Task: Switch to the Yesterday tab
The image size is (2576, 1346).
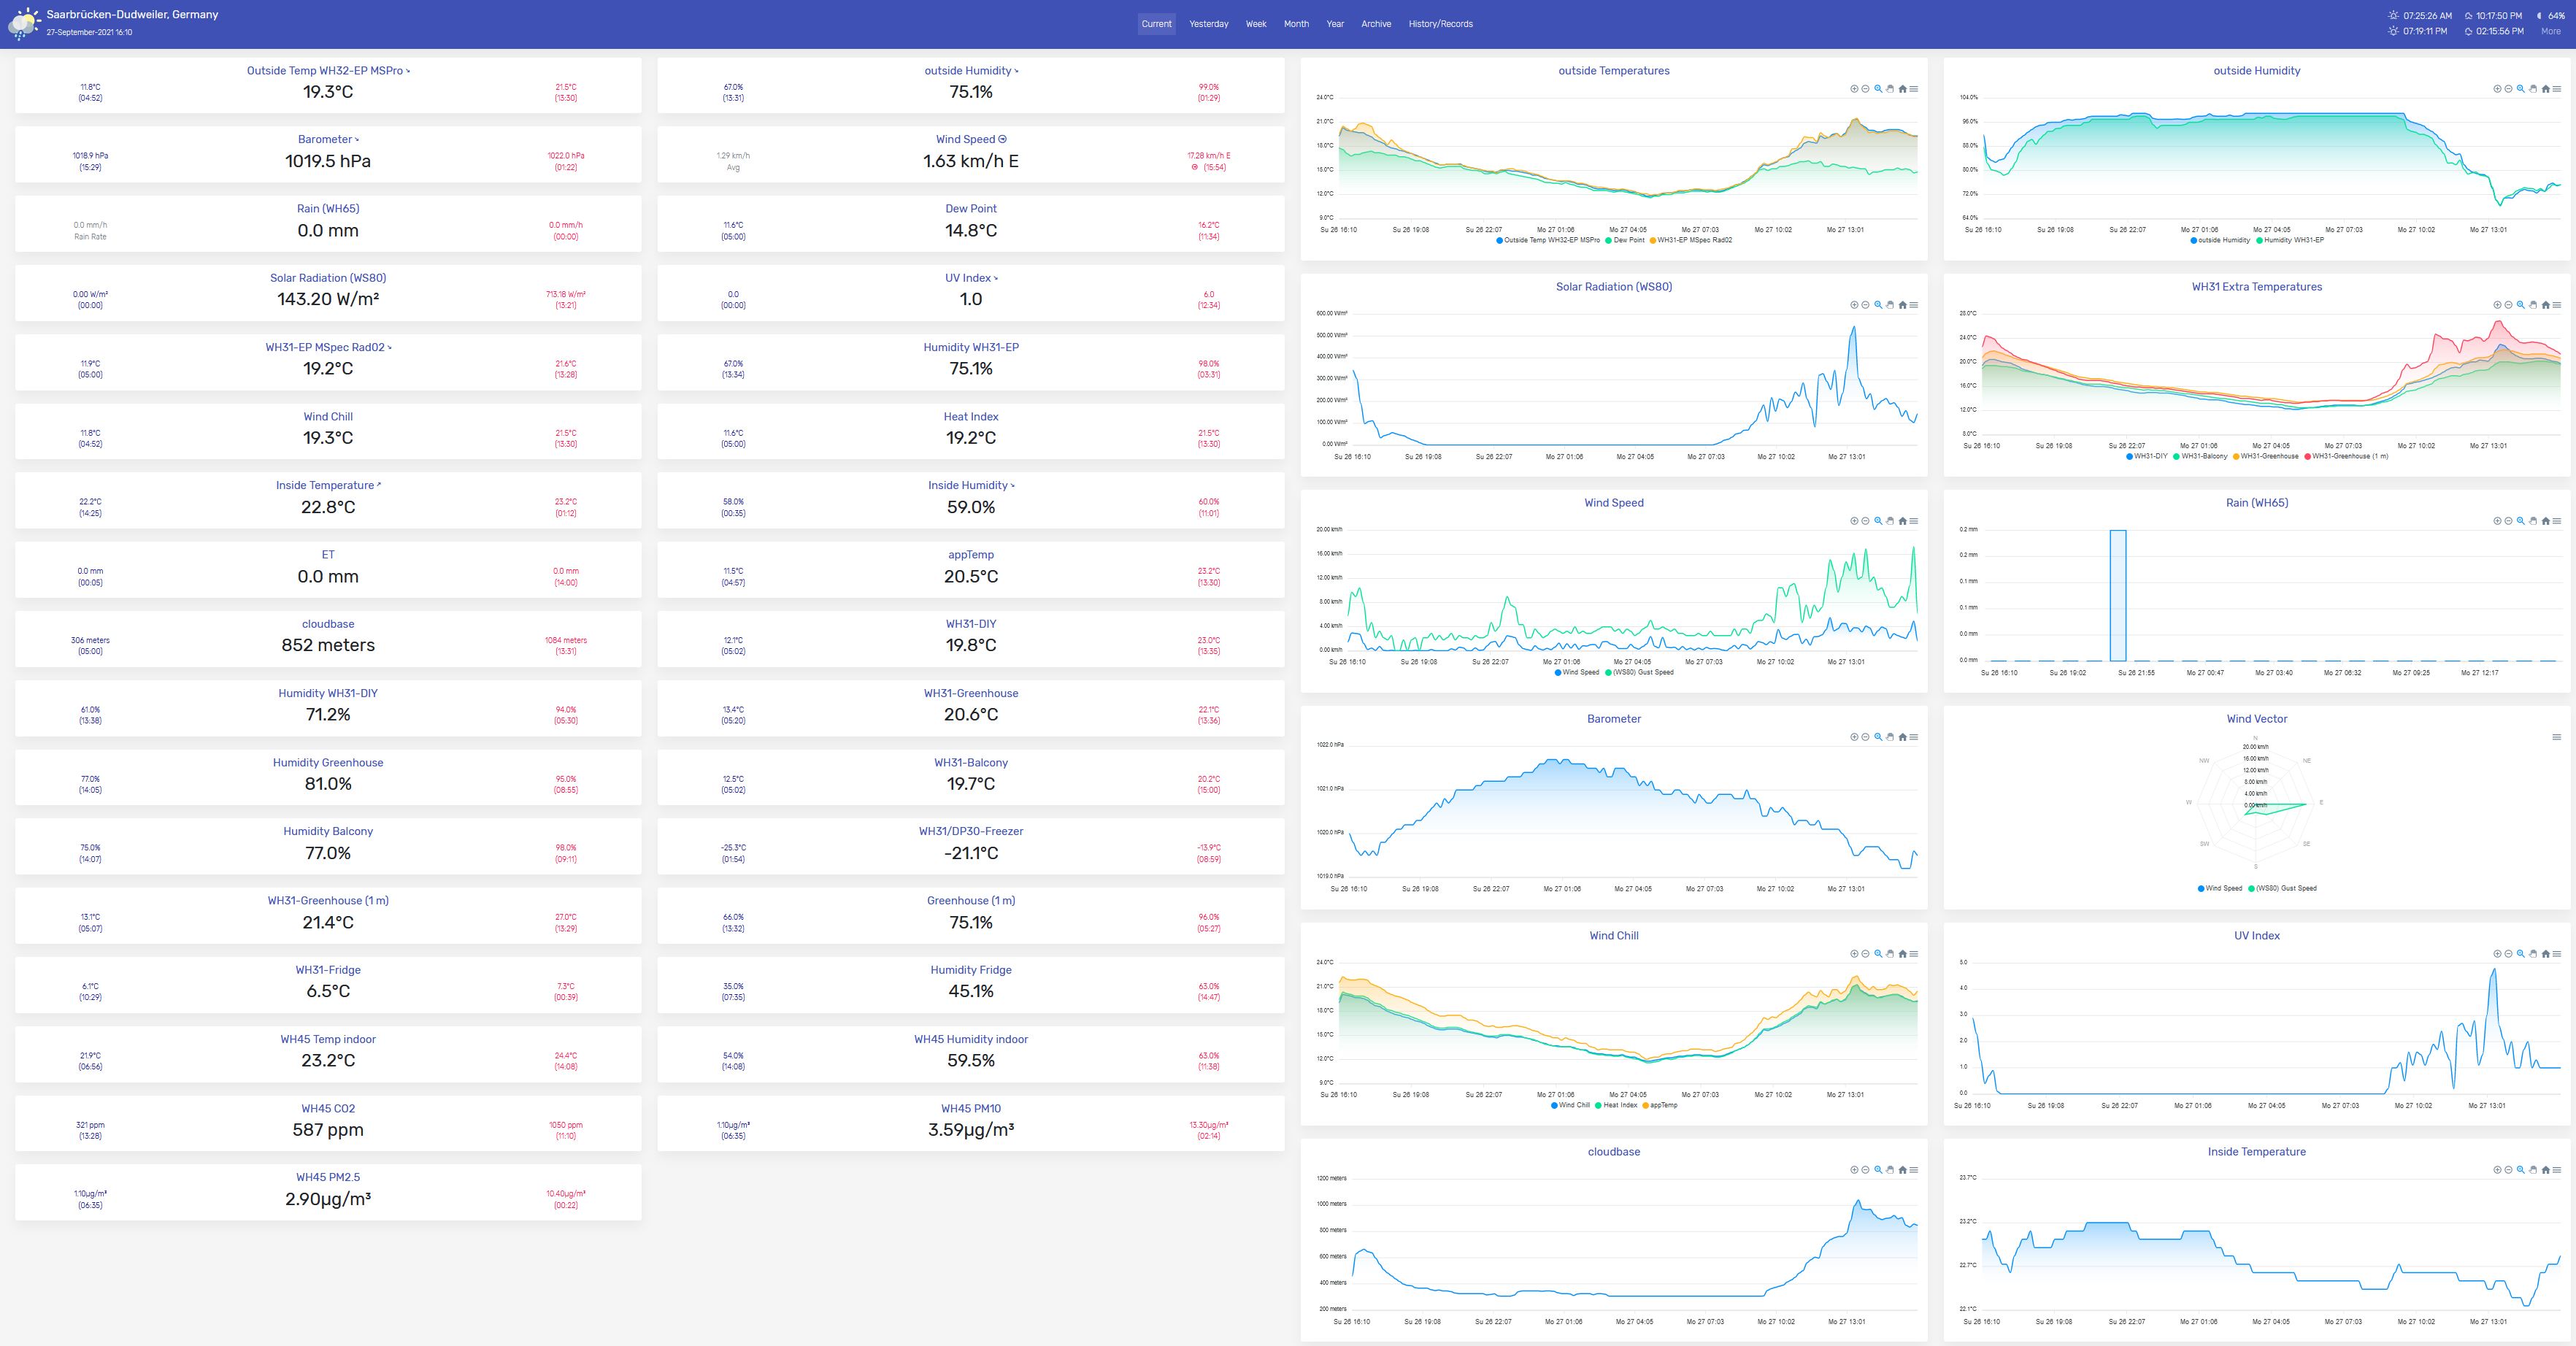Action: pos(1208,24)
